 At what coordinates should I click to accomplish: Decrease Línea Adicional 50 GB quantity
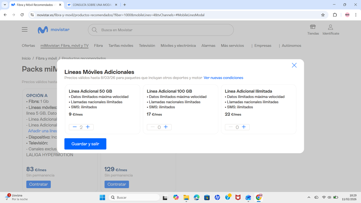pyautogui.click(x=74, y=127)
